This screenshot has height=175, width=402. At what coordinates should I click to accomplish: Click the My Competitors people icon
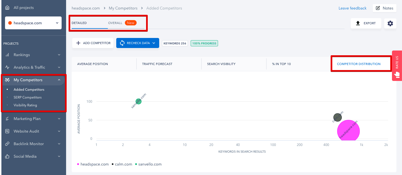click(x=7, y=80)
